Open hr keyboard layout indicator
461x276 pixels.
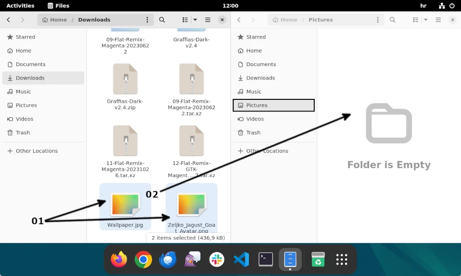(x=423, y=5)
